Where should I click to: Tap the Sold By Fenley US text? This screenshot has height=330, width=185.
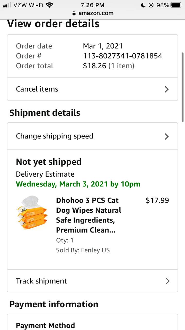(83, 250)
